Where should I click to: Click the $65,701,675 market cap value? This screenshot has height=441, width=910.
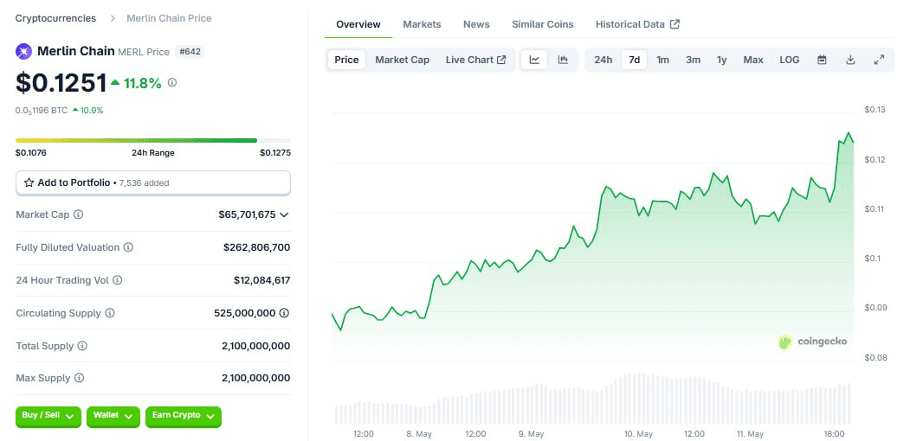[x=248, y=214]
